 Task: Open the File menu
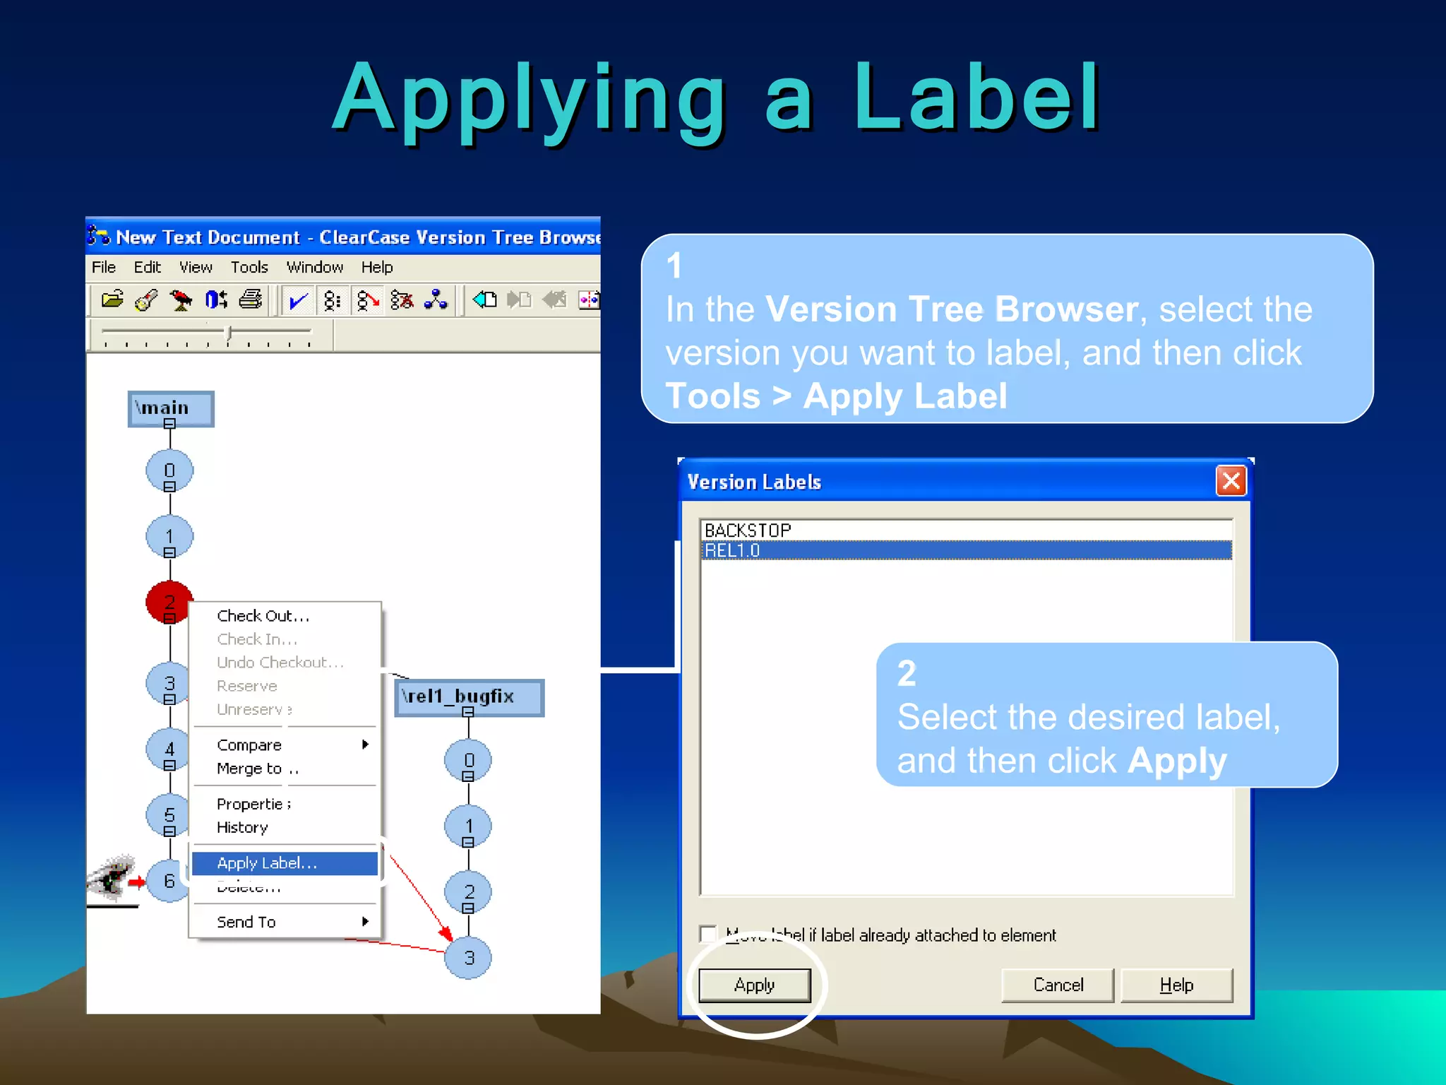tap(104, 268)
